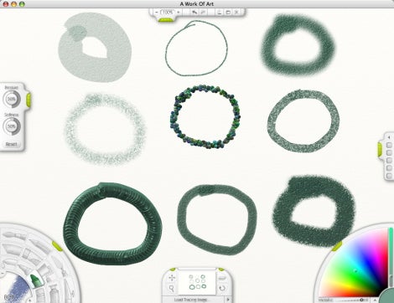394x303 pixels.
Task: Collapse the tool settings panel green tab
Action: (29, 100)
